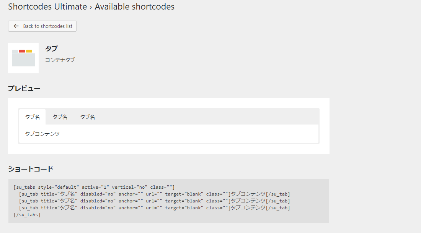Click the タブコンテンツ text in preview pane

(42, 134)
